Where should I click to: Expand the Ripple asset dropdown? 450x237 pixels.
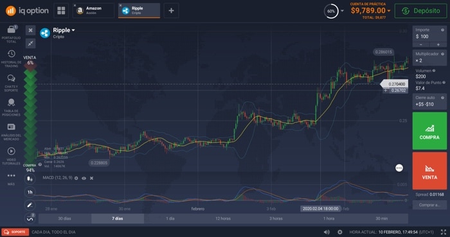point(73,30)
